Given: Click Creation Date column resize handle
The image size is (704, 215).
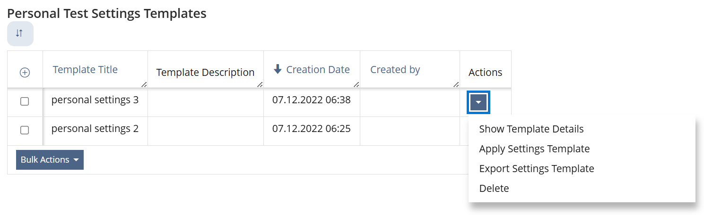Looking at the screenshot, I should coord(356,85).
